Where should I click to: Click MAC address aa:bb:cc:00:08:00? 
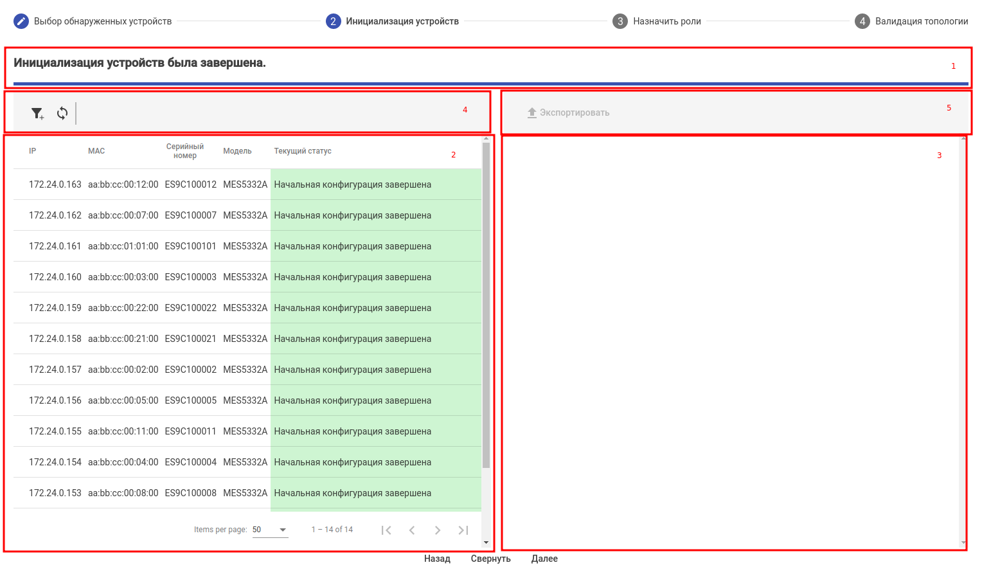(x=123, y=493)
